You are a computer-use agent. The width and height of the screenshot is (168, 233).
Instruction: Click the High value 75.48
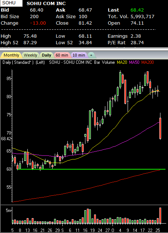click(30, 36)
